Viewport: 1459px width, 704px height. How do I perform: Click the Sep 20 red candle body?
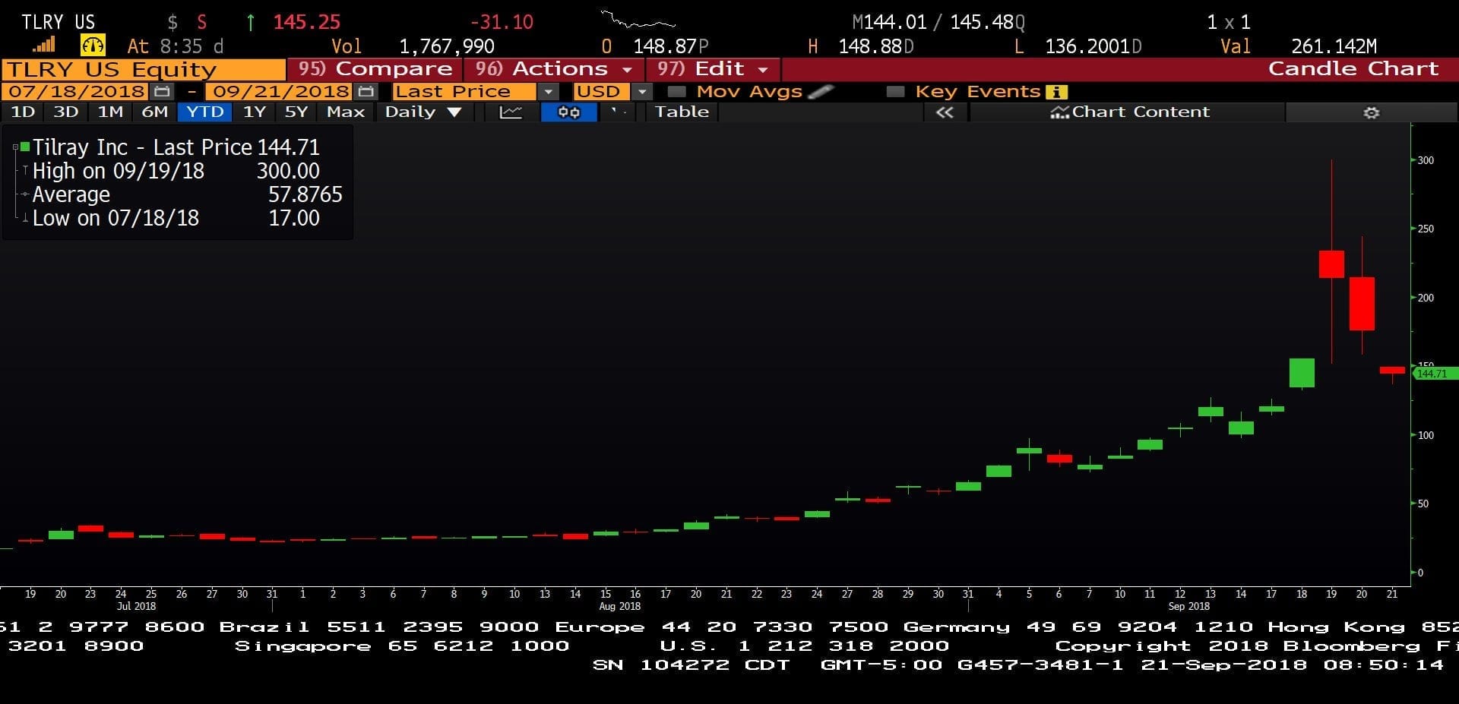(1362, 304)
